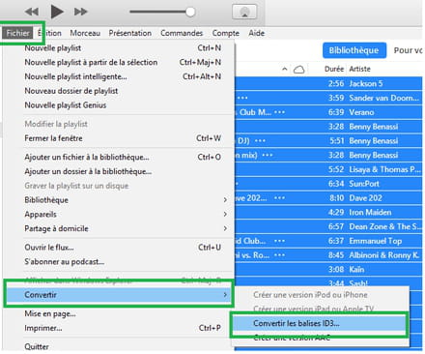This screenshot has width=425, height=354.
Task: Click the volume slider knob
Action: coord(190,12)
